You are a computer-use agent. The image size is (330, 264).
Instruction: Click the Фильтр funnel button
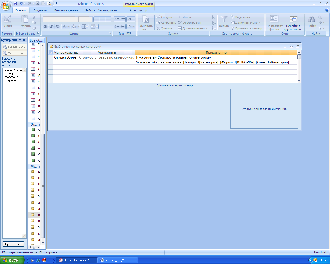(x=224, y=22)
